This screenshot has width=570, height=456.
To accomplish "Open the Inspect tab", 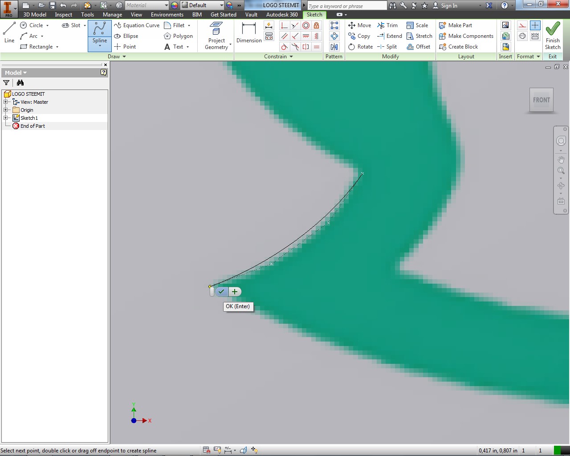I will [x=64, y=15].
